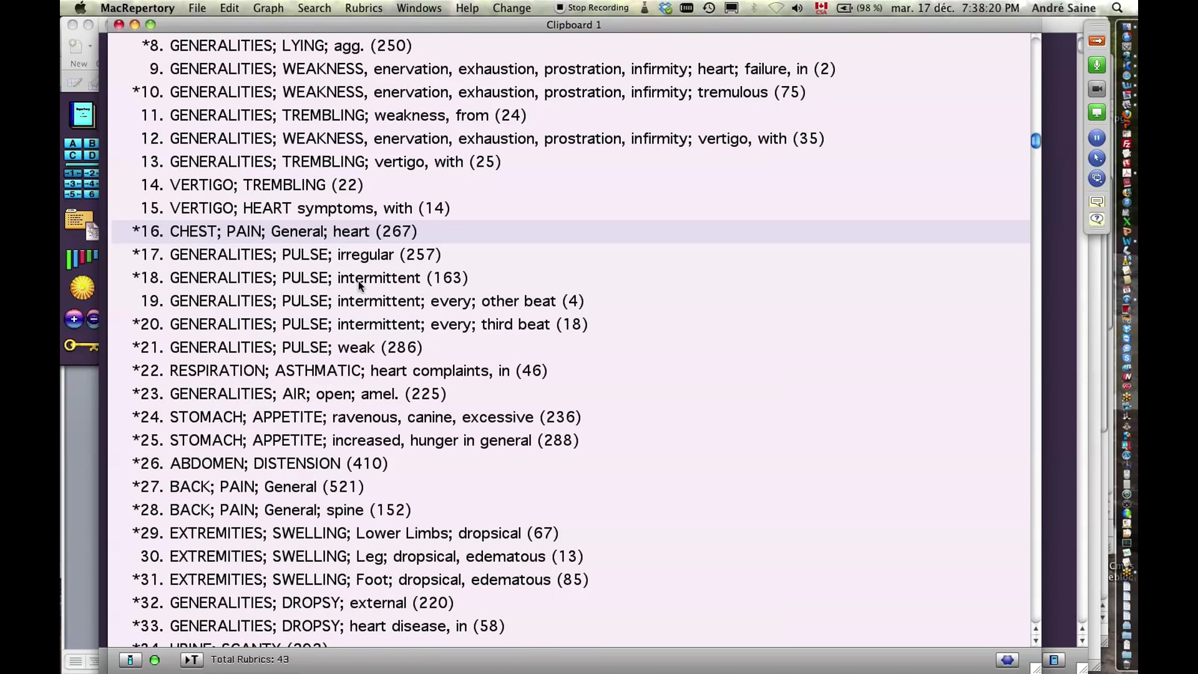This screenshot has width=1198, height=674.
Task: Toggle the minus sphere in sidebar
Action: pos(94,319)
